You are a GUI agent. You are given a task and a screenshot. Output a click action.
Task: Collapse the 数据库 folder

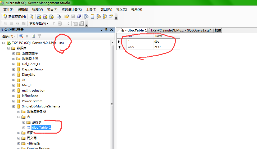(x=8, y=48)
